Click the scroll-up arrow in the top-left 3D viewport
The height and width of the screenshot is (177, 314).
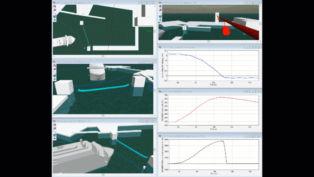[x=155, y=6]
